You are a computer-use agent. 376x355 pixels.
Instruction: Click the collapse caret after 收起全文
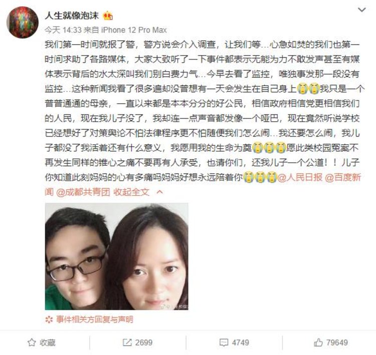160,192
